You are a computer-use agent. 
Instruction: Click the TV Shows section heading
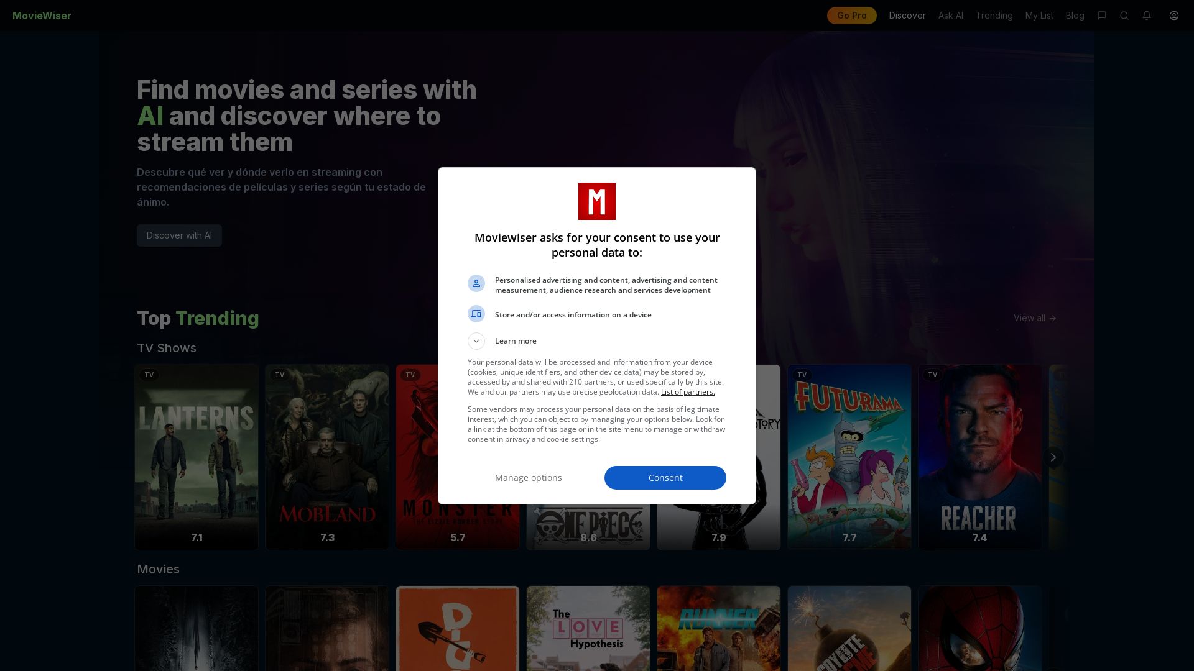coord(167,348)
